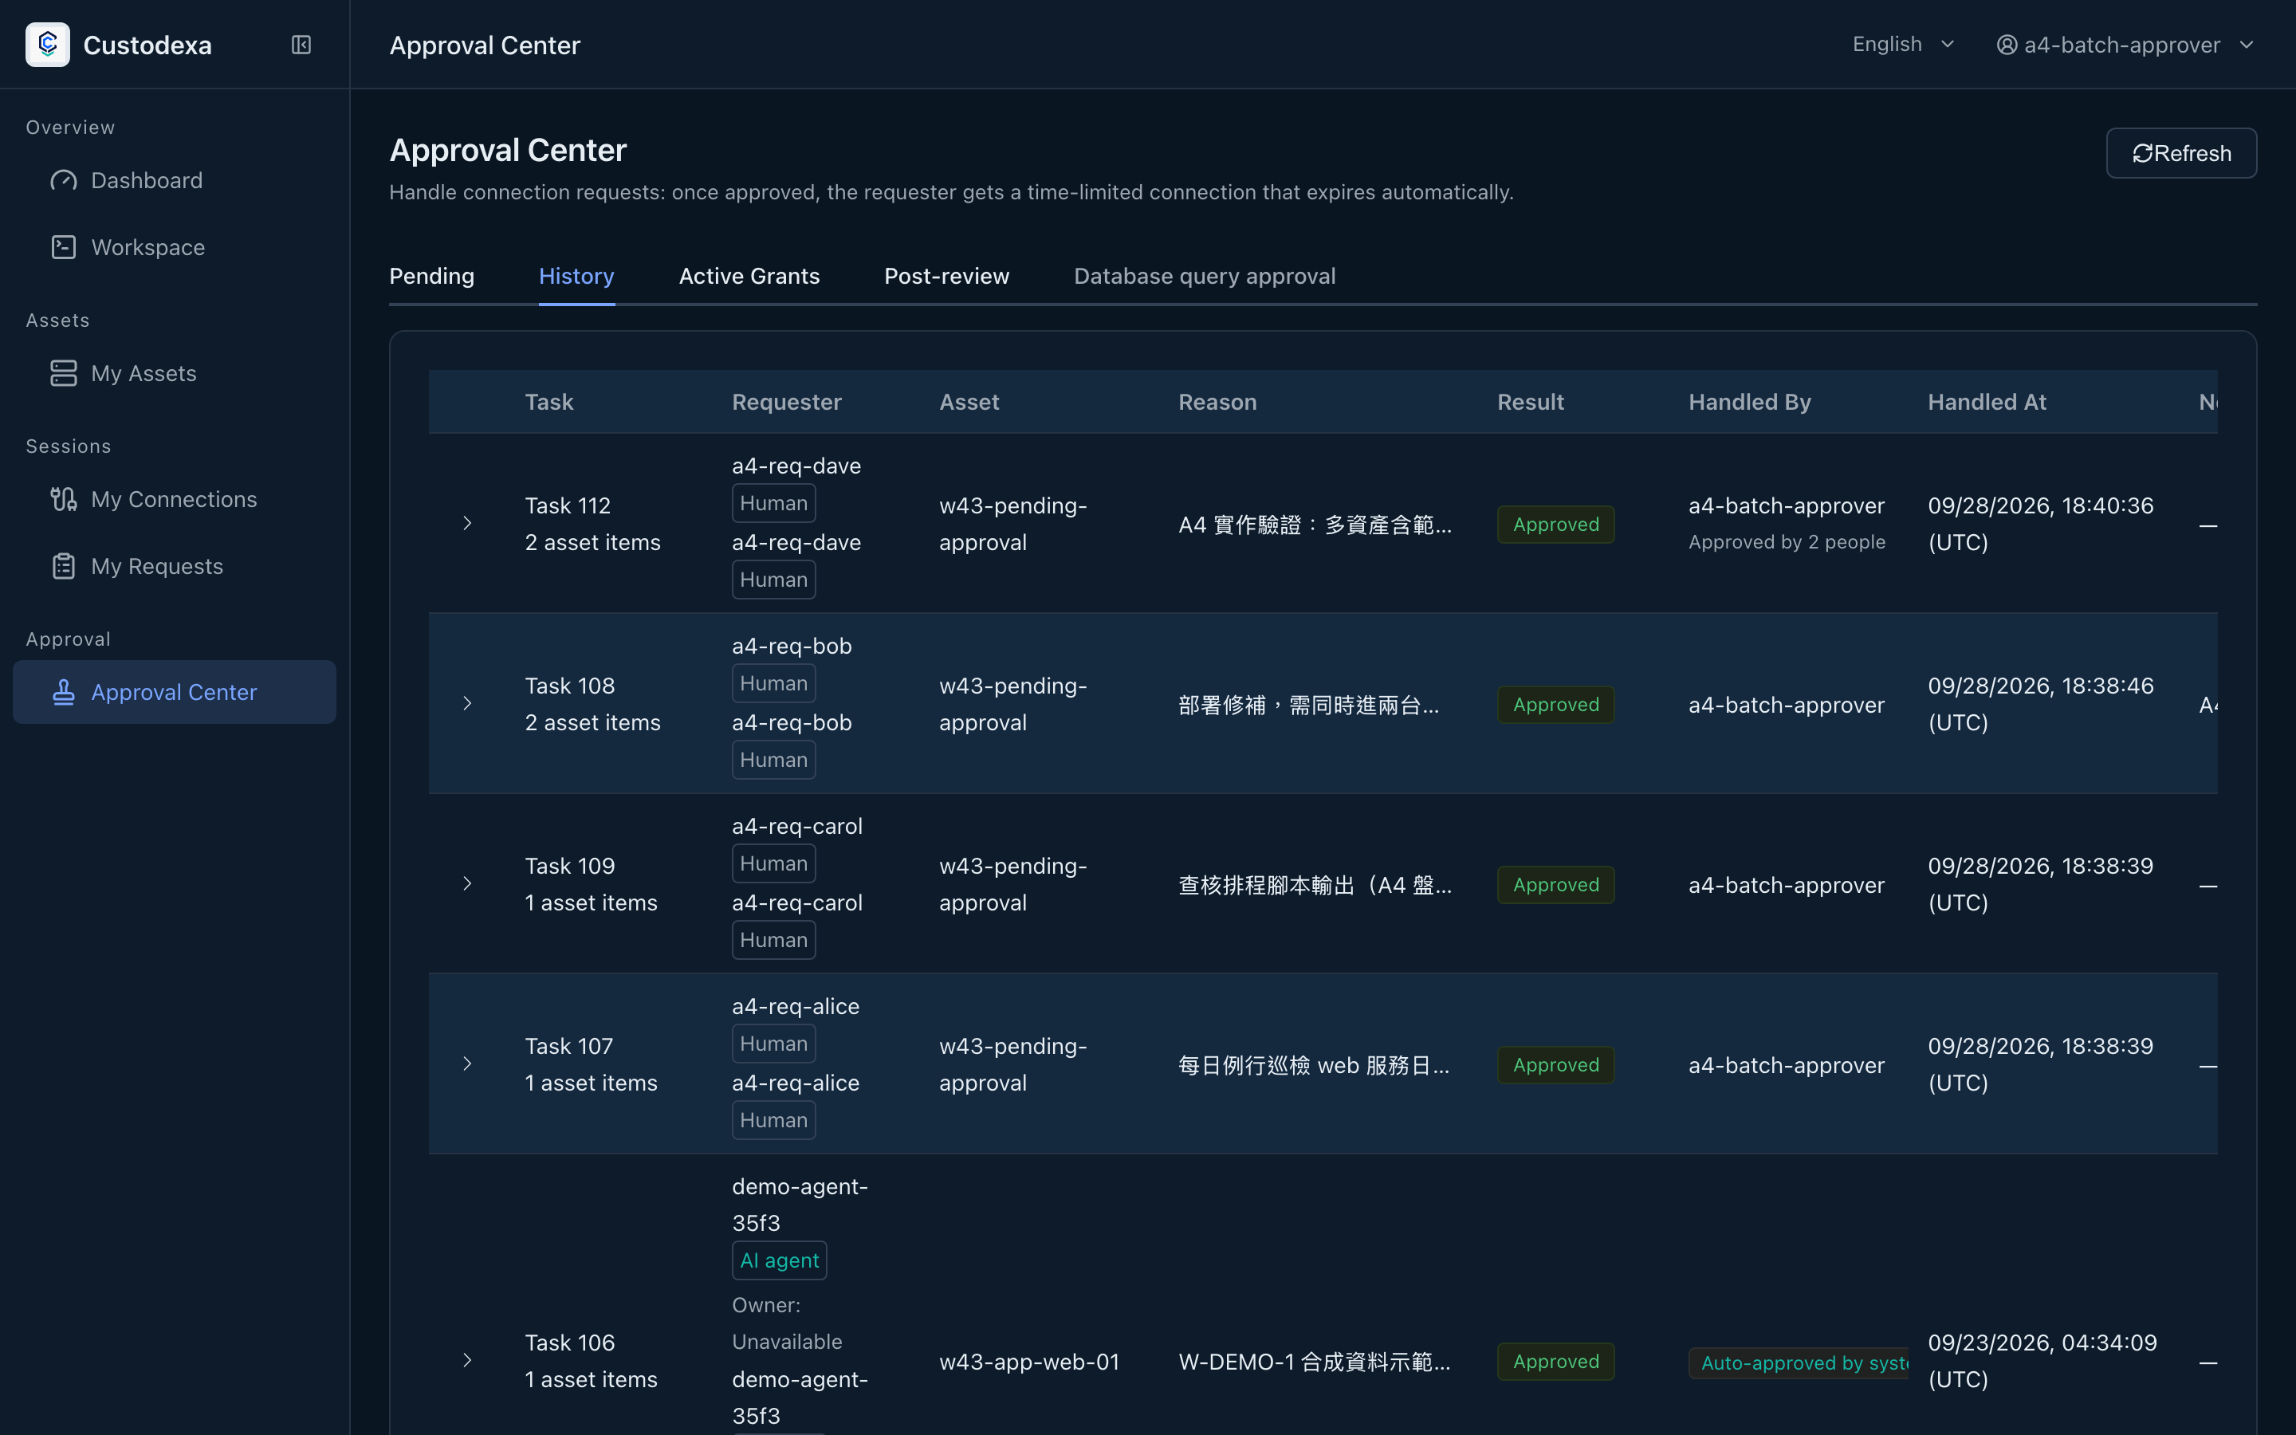The image size is (2296, 1435).
Task: Click the My Connections cable icon
Action: (x=64, y=499)
